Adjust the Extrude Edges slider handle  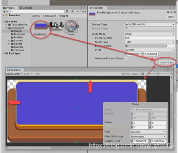[126, 46]
